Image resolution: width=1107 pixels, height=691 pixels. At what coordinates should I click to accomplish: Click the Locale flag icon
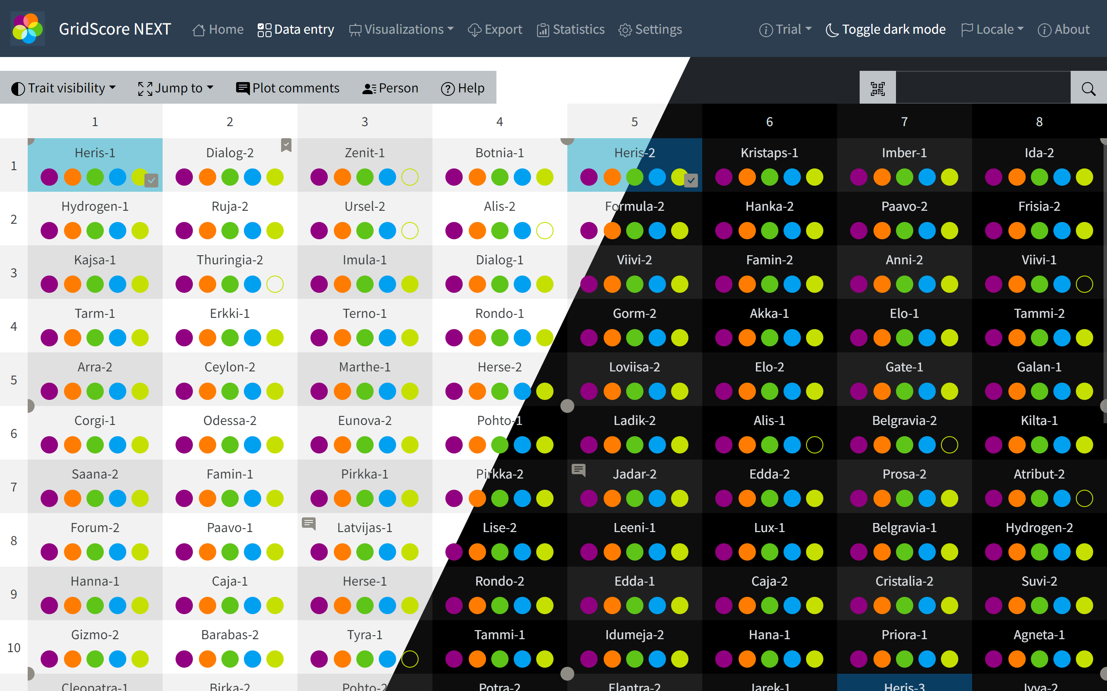(967, 30)
